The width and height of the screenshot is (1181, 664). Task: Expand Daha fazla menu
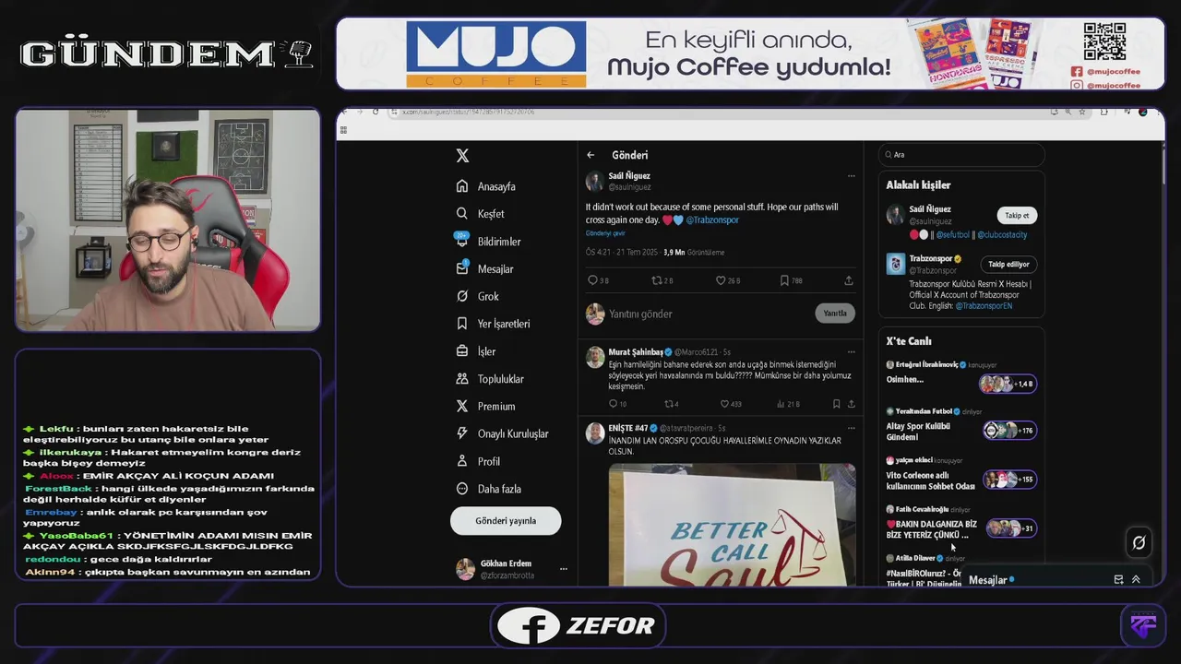click(x=488, y=489)
